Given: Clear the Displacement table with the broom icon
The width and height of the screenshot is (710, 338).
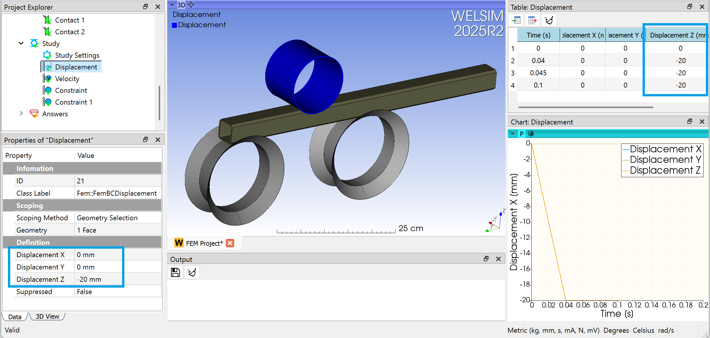Looking at the screenshot, I should 548,20.
